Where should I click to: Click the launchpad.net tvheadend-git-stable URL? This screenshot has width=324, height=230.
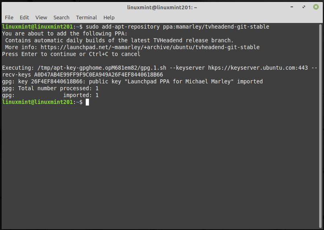pos(150,47)
